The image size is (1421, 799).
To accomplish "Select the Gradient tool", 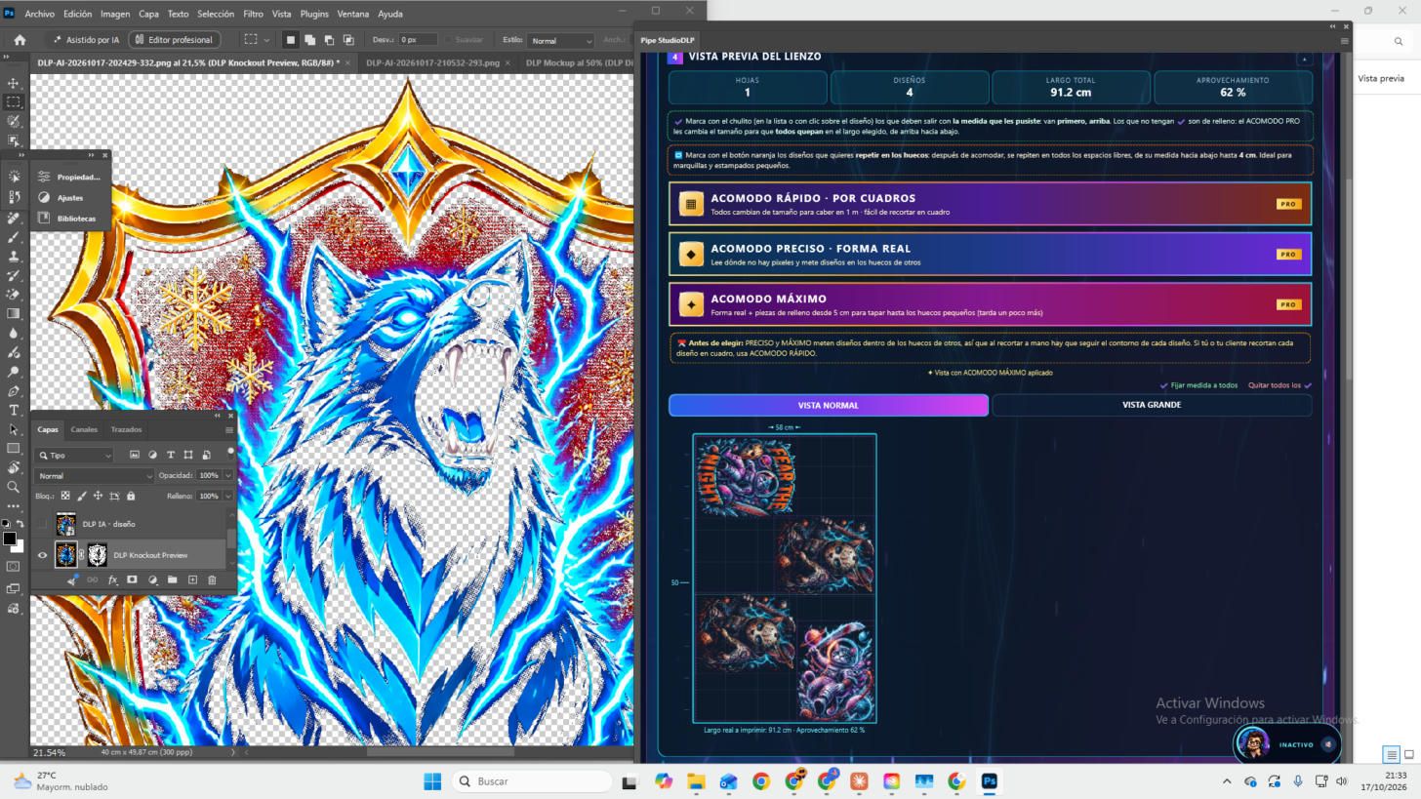I will [x=14, y=314].
